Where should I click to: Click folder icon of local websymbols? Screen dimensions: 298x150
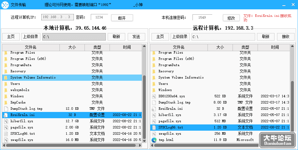tap(6, 90)
